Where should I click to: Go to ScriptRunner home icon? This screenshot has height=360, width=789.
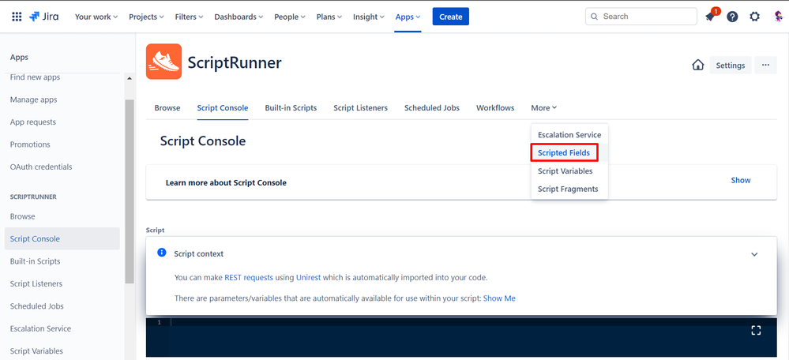(698, 66)
